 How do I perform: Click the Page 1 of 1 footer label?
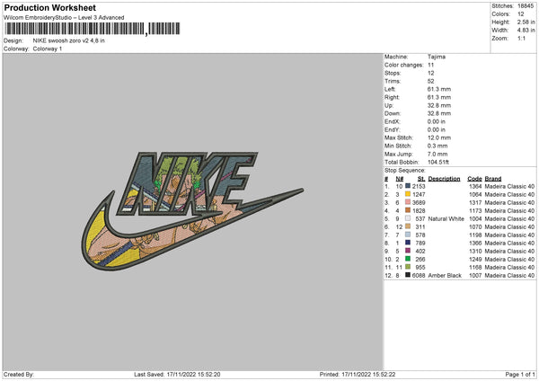coord(520,375)
